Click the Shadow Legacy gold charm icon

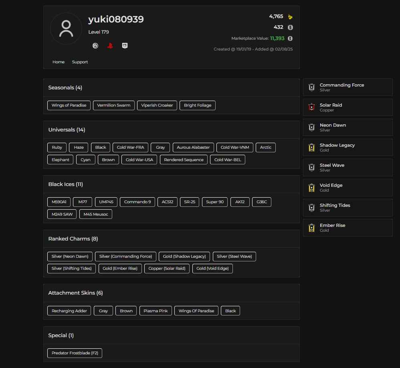[x=311, y=147]
